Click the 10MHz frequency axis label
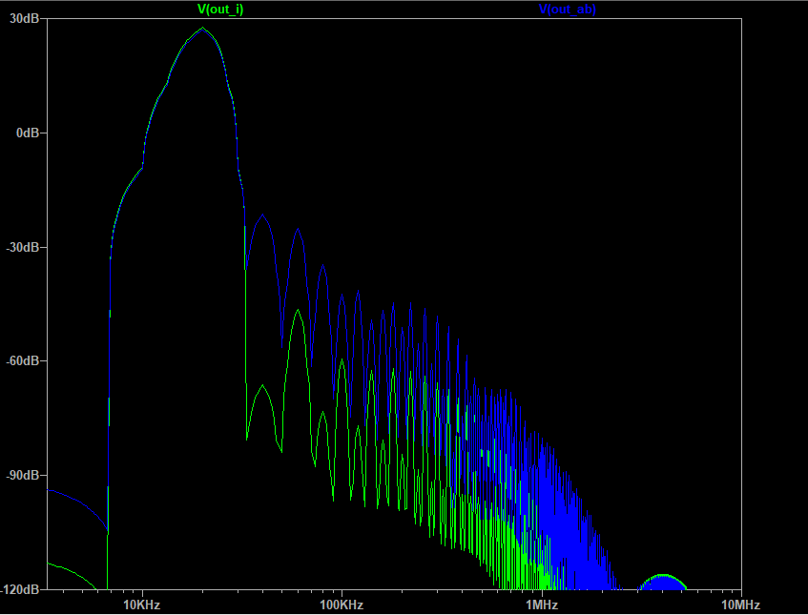Viewport: 808px width, 615px height. (x=741, y=605)
